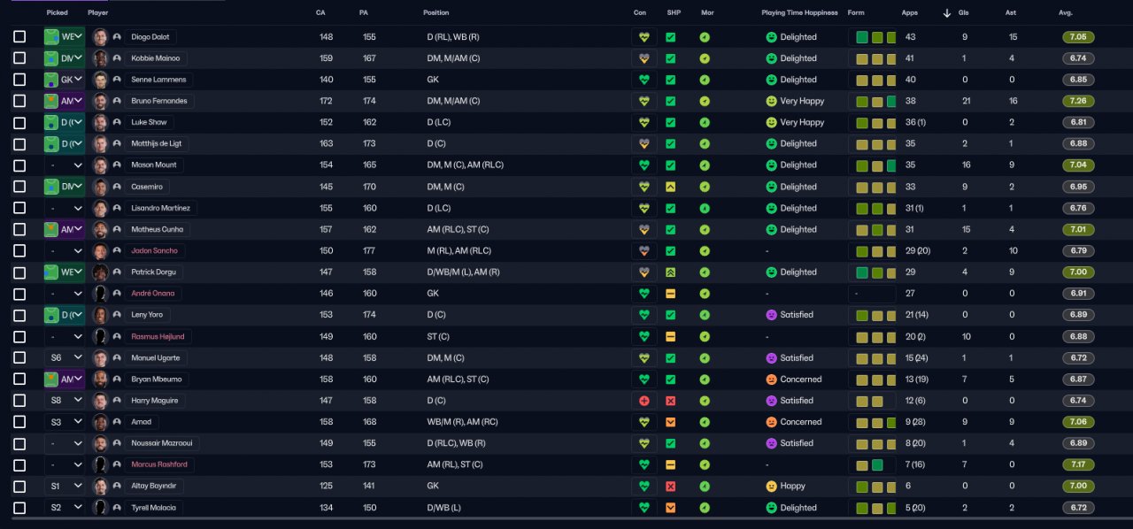Click Tyrell Malacia's morale icon
This screenshot has width=1133, height=529.
pyautogui.click(x=705, y=508)
